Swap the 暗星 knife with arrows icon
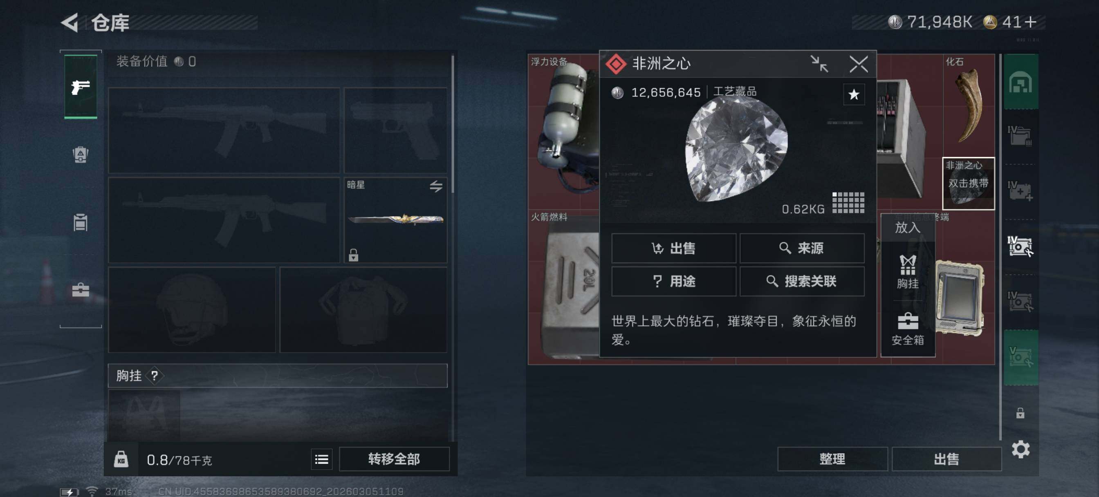The width and height of the screenshot is (1099, 497). (435, 186)
